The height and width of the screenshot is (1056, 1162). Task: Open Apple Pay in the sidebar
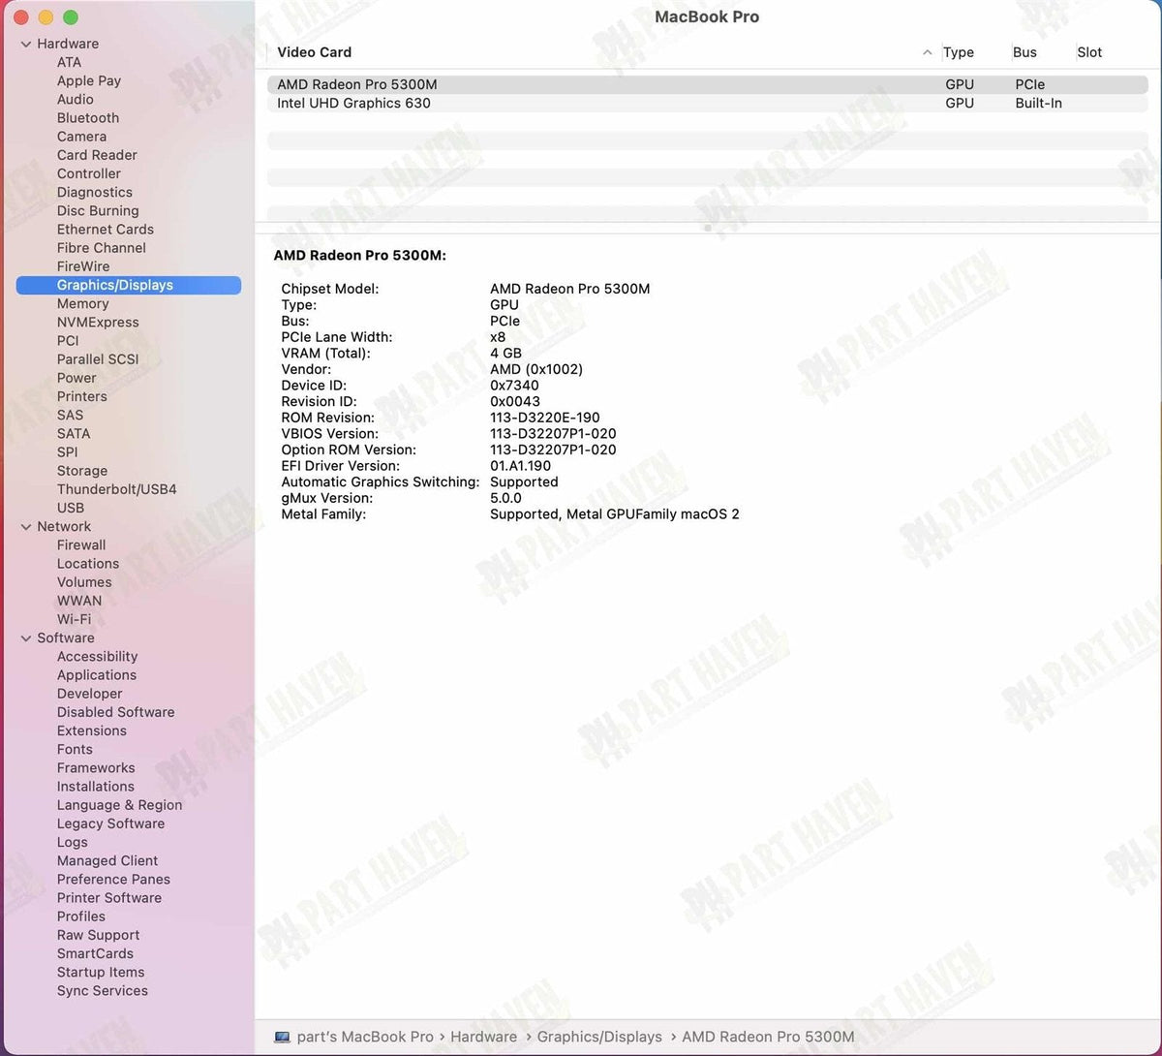pyautogui.click(x=89, y=80)
